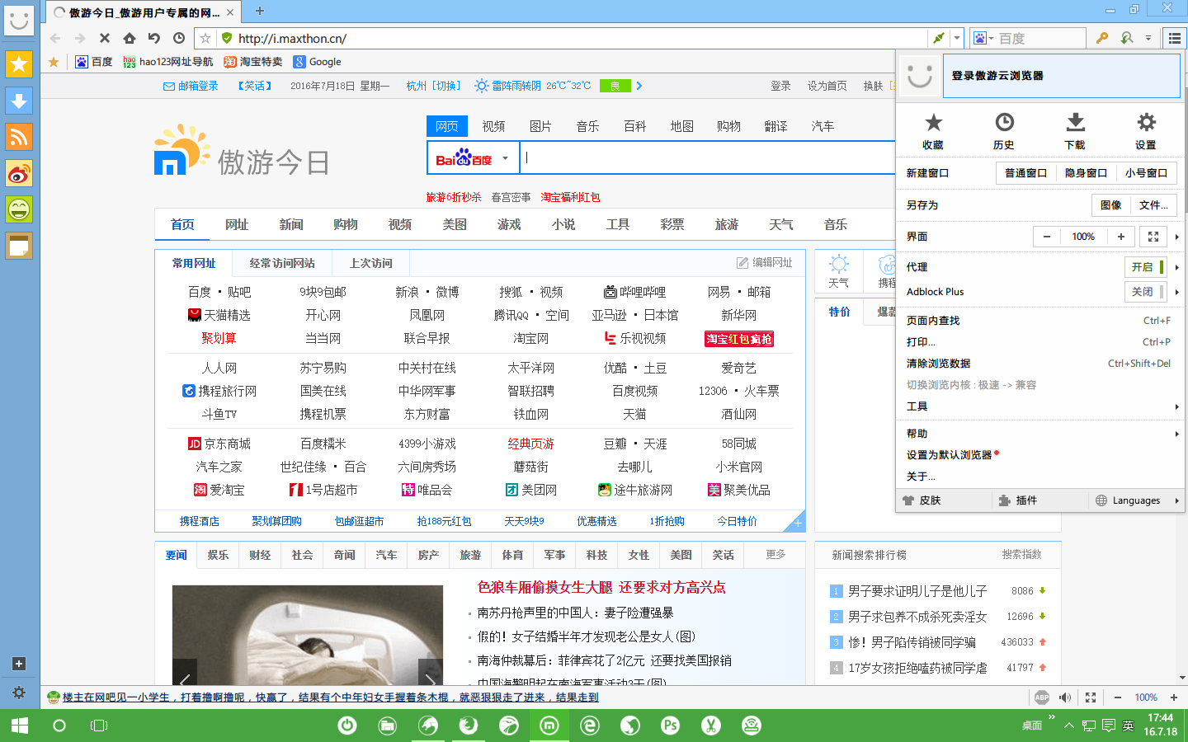Stop loading the page
The image size is (1188, 742).
[x=105, y=38]
